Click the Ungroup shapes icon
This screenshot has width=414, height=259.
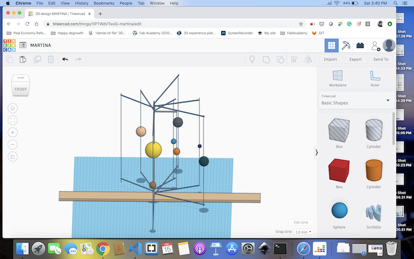click(x=280, y=59)
